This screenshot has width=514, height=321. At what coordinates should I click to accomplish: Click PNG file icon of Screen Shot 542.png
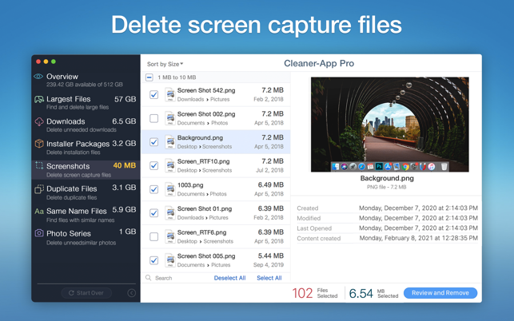[x=169, y=95]
